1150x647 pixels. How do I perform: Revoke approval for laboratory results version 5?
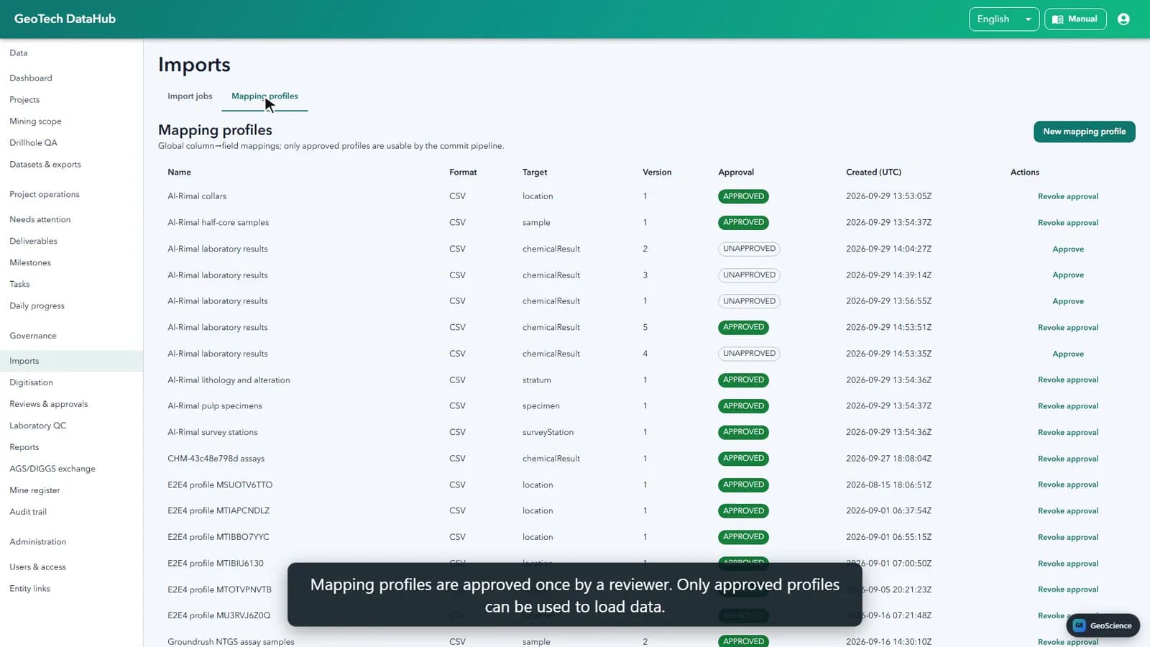click(x=1067, y=328)
